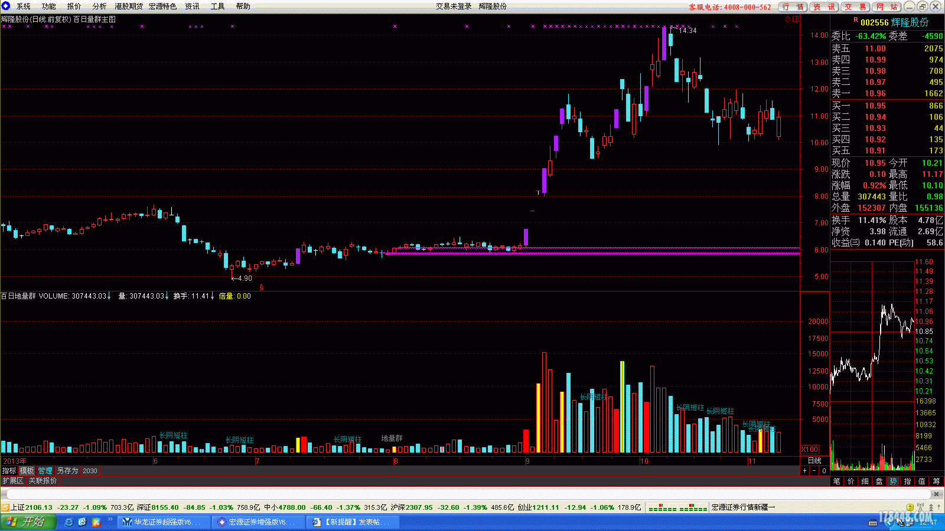Click the 0 reset button under the chart
The width and height of the screenshot is (945, 531).
(824, 471)
